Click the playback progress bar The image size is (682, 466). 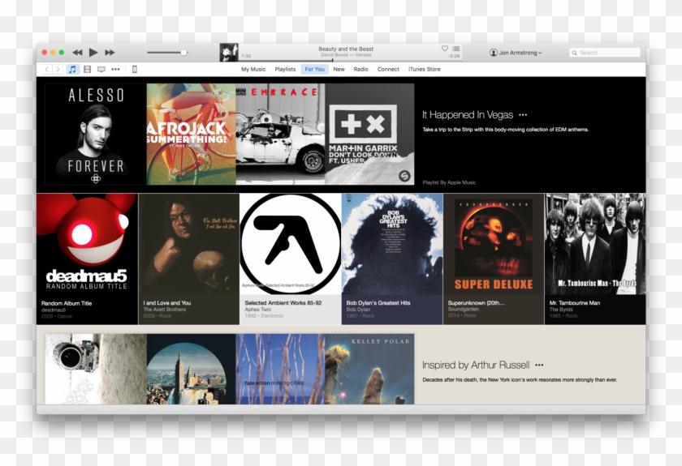(x=350, y=61)
